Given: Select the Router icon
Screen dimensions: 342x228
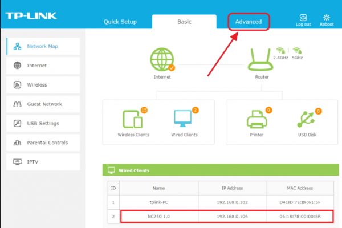Looking at the screenshot, I should (x=260, y=59).
